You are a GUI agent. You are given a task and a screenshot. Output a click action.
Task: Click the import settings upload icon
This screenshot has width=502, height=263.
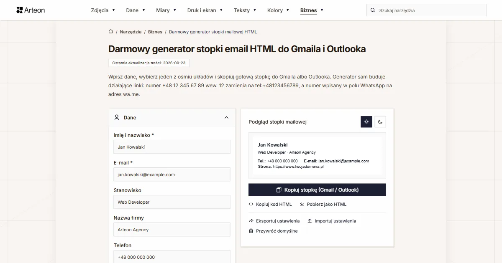[x=310, y=221]
